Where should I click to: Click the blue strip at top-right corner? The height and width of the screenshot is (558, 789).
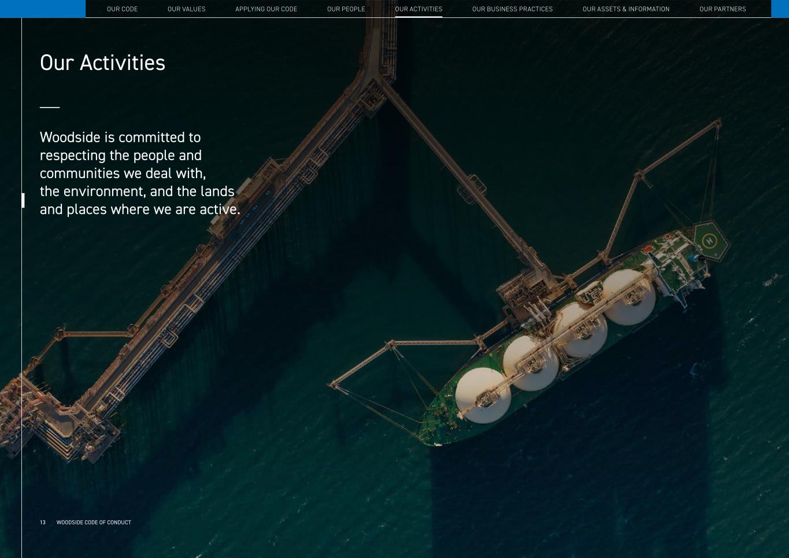point(780,9)
